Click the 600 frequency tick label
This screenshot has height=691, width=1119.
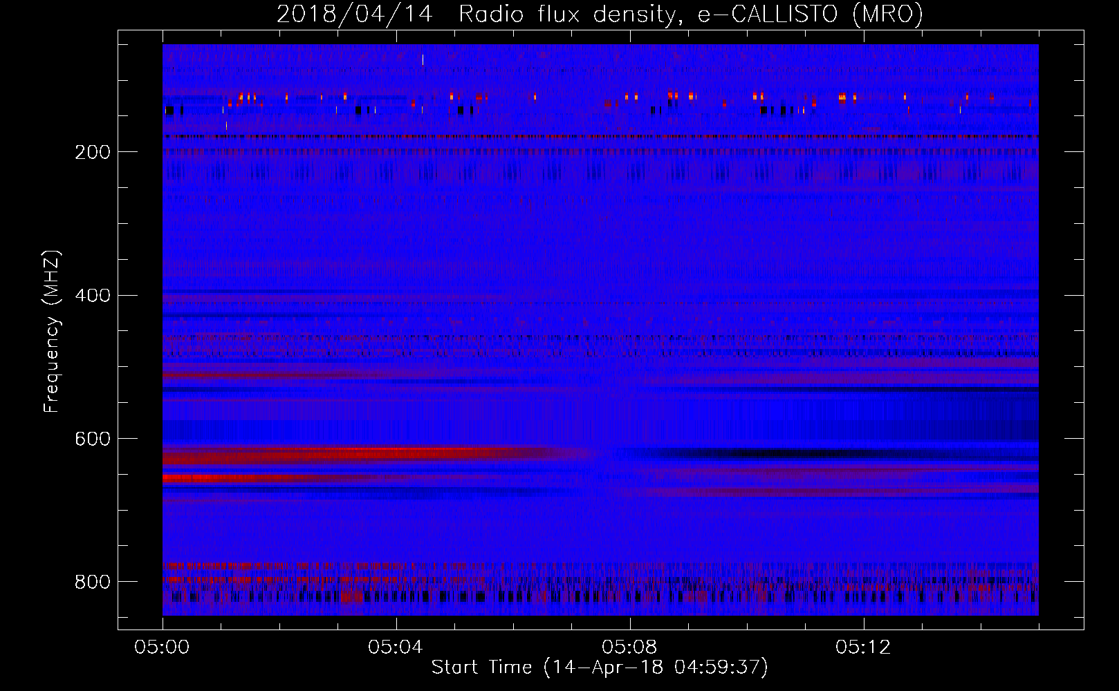click(x=93, y=439)
